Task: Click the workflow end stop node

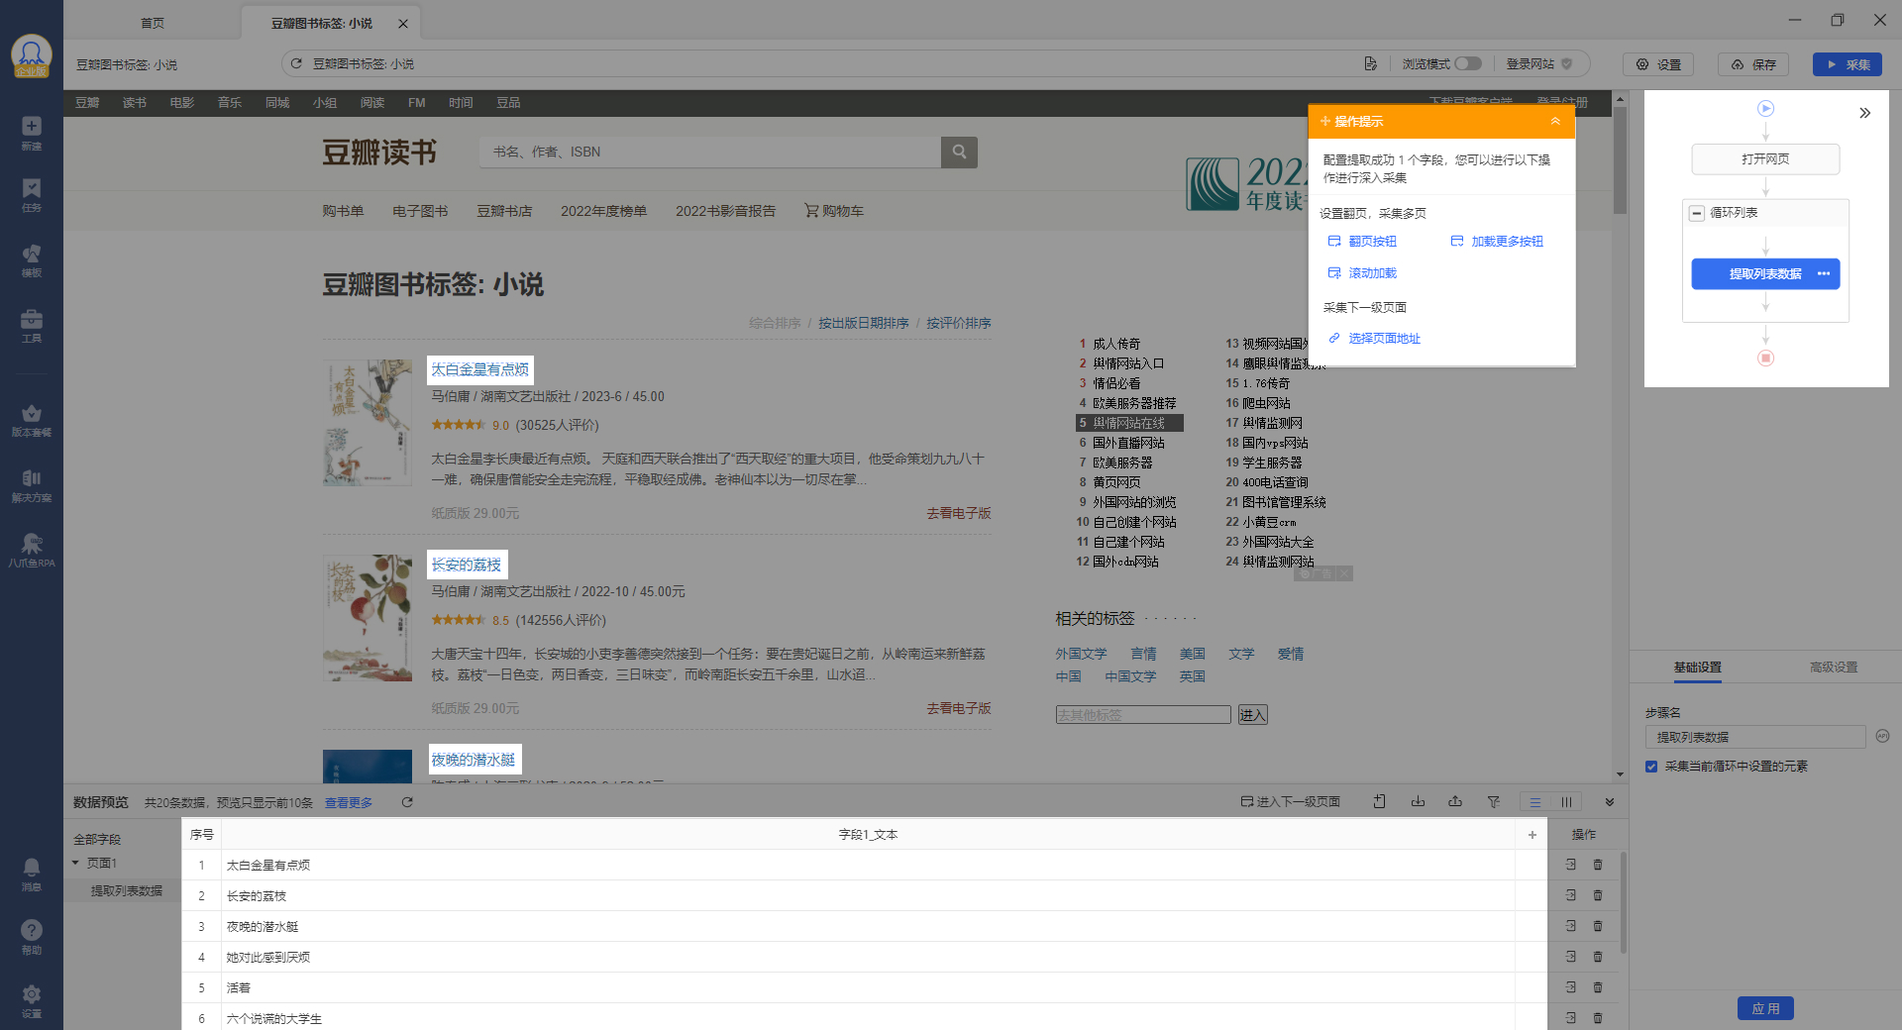Action: coord(1765,359)
